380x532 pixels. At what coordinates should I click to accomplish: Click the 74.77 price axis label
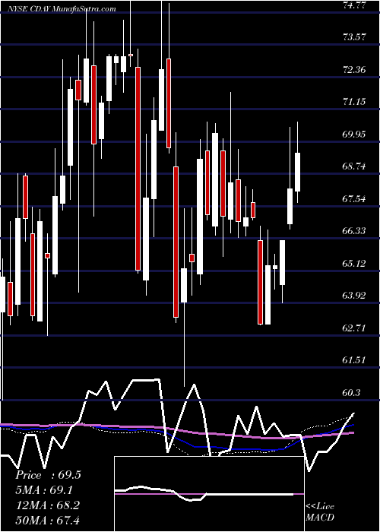point(354,5)
